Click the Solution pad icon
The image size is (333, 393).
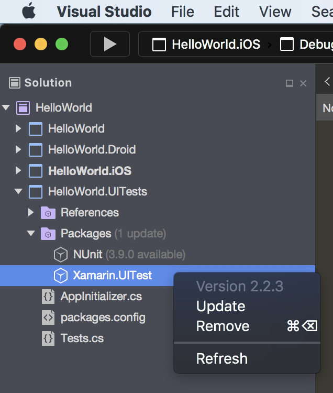pyautogui.click(x=15, y=83)
